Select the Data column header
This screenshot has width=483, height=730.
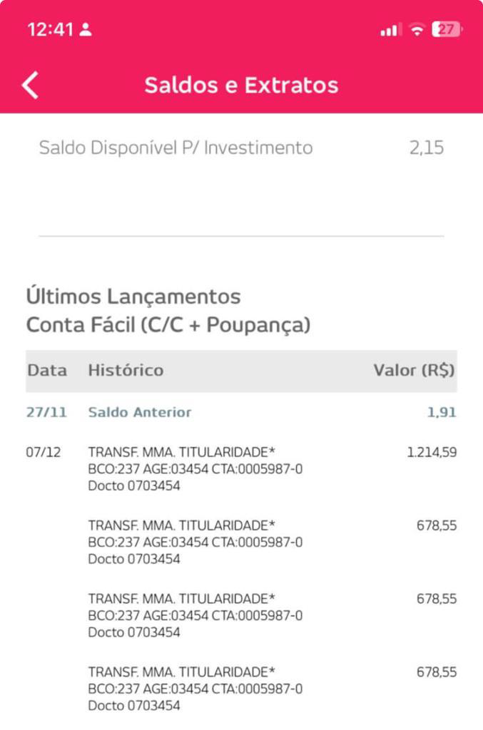coord(46,370)
